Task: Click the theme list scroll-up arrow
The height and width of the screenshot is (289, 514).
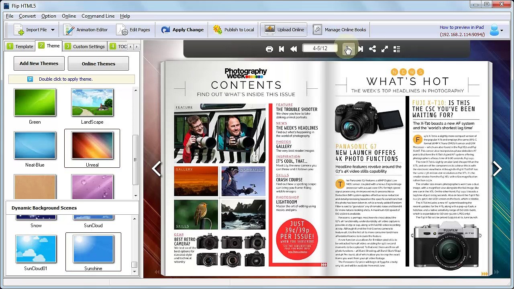Action: point(136,90)
